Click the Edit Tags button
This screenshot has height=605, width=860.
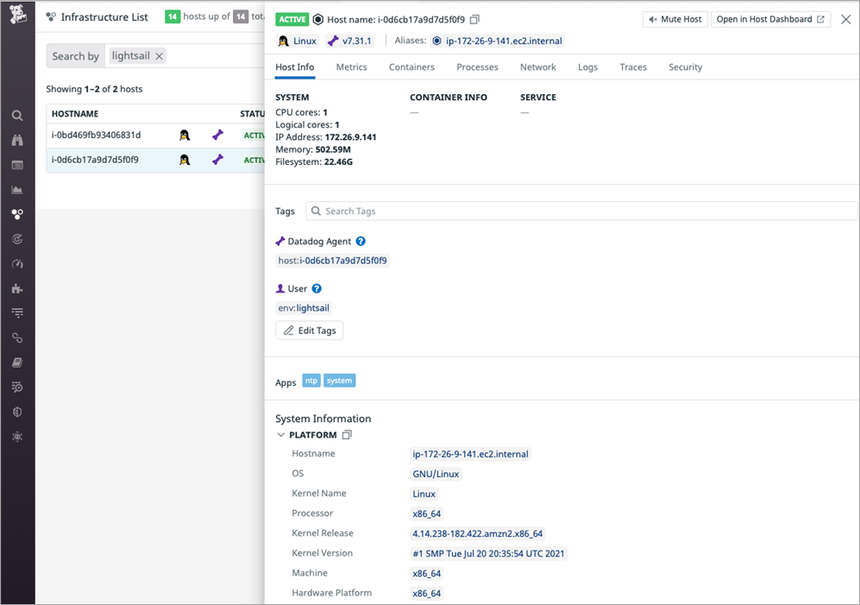pyautogui.click(x=310, y=331)
